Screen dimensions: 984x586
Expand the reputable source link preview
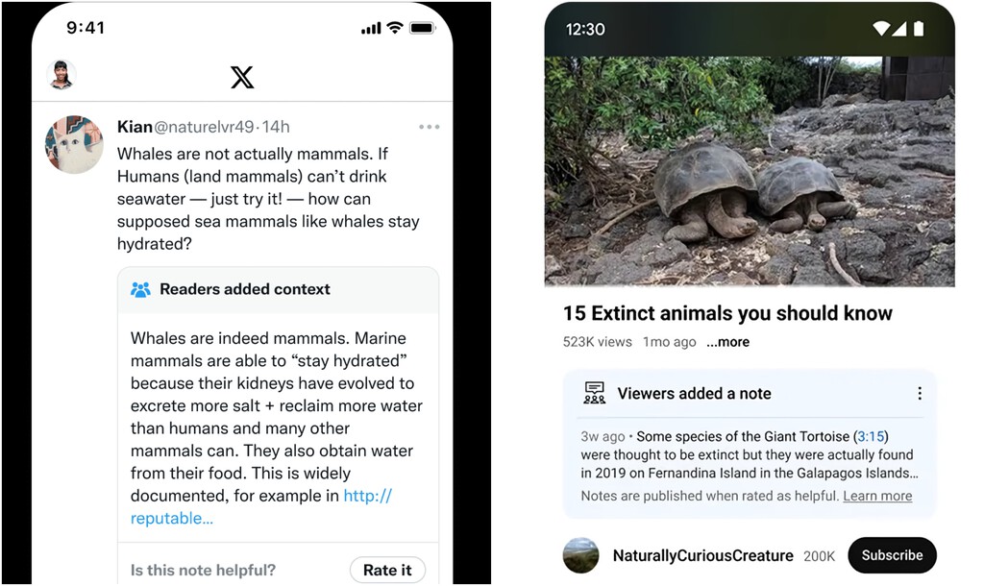pos(172,518)
